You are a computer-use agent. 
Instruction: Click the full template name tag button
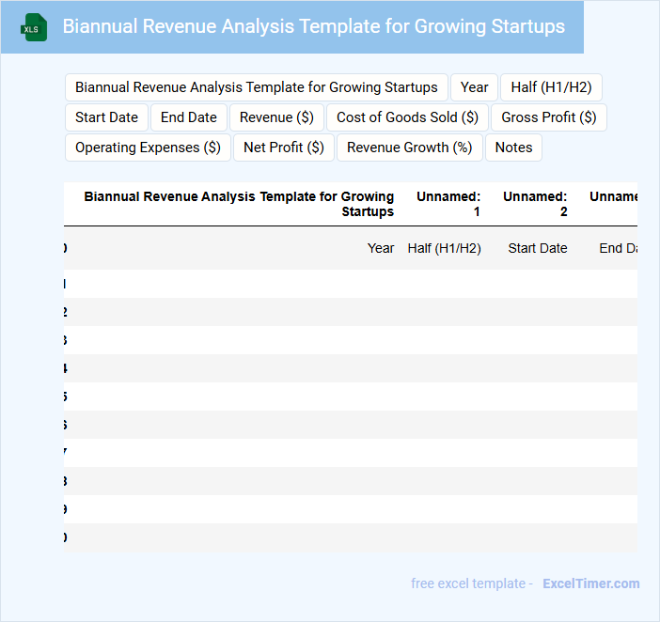point(256,87)
